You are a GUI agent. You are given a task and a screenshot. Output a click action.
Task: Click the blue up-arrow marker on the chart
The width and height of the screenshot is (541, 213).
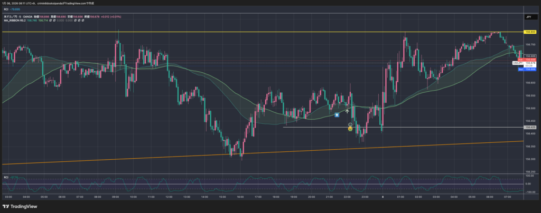point(337,114)
